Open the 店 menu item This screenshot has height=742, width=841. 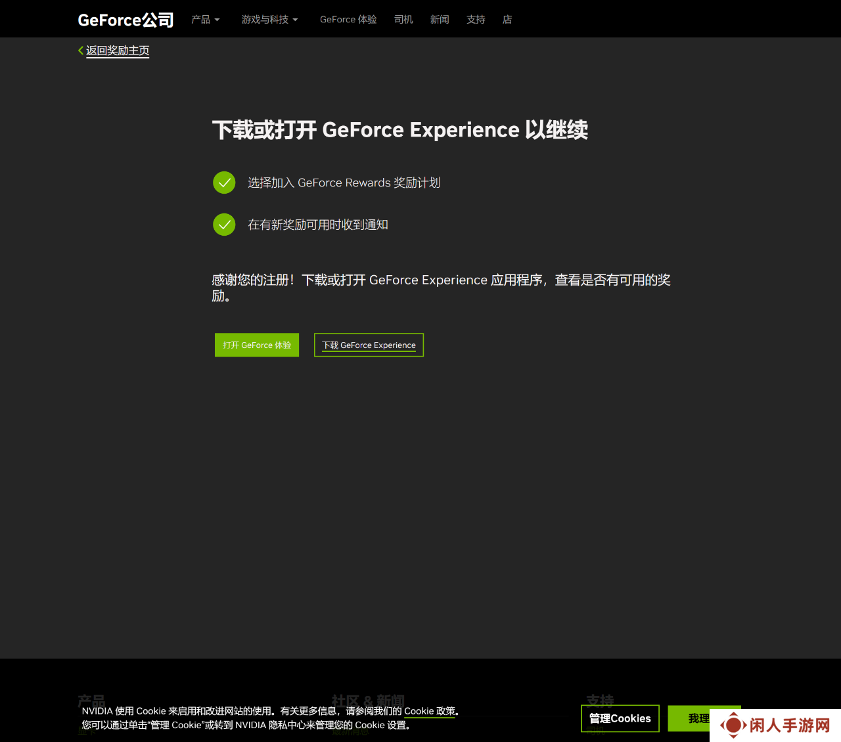click(x=507, y=20)
